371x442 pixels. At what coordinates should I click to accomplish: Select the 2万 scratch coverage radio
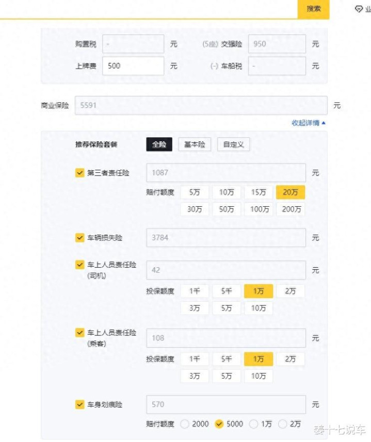point(282,424)
